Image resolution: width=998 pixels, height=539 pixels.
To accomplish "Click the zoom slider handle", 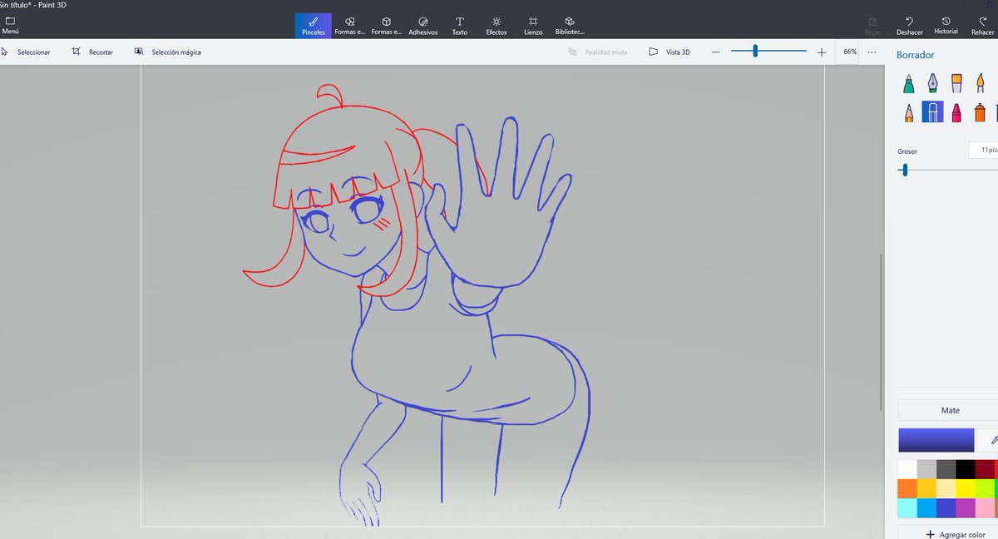I will (755, 52).
